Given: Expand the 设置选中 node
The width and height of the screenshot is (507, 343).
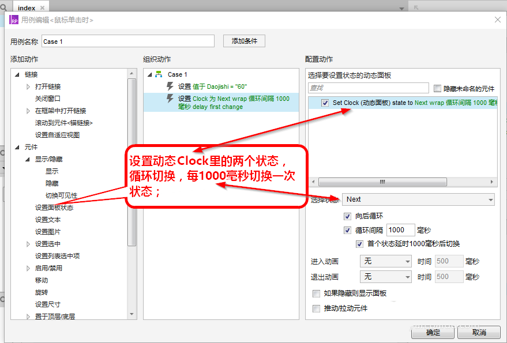Looking at the screenshot, I should 28,244.
